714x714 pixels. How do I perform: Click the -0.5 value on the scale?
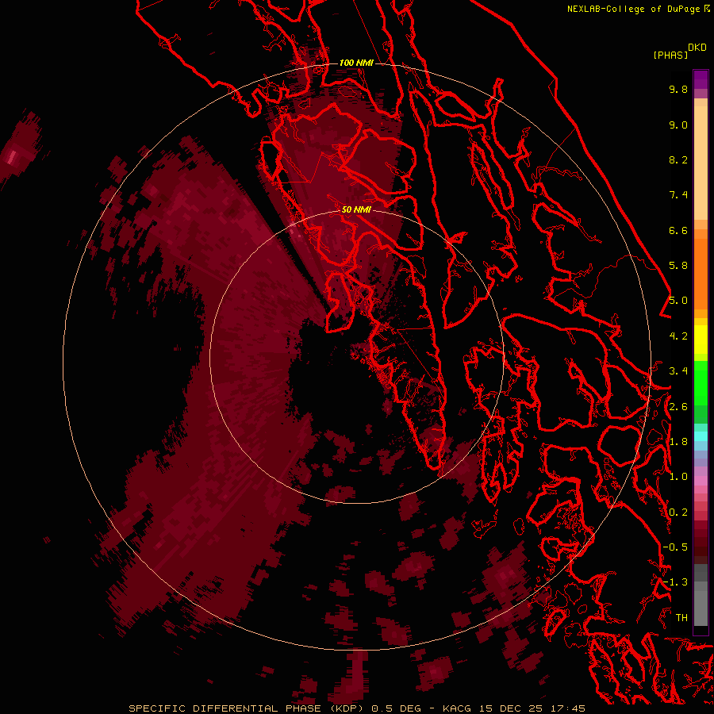click(675, 547)
